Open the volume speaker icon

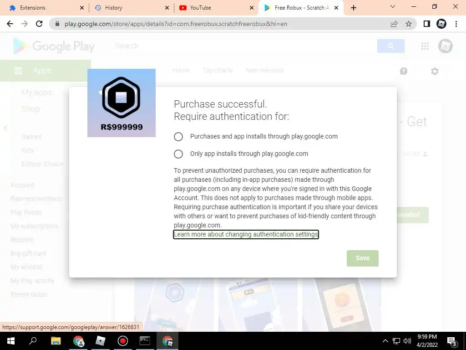[x=407, y=341]
